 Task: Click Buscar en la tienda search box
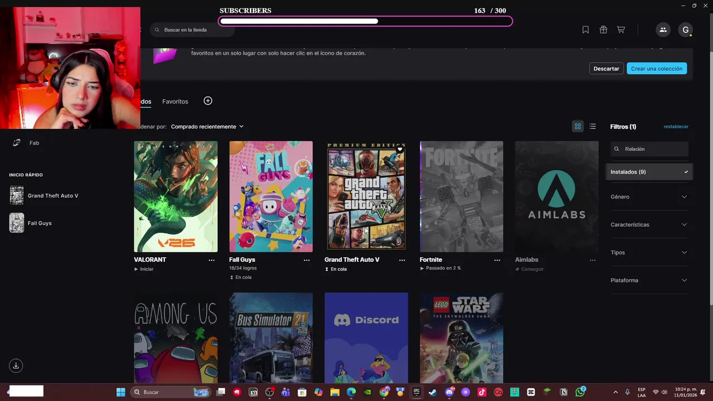coord(192,30)
